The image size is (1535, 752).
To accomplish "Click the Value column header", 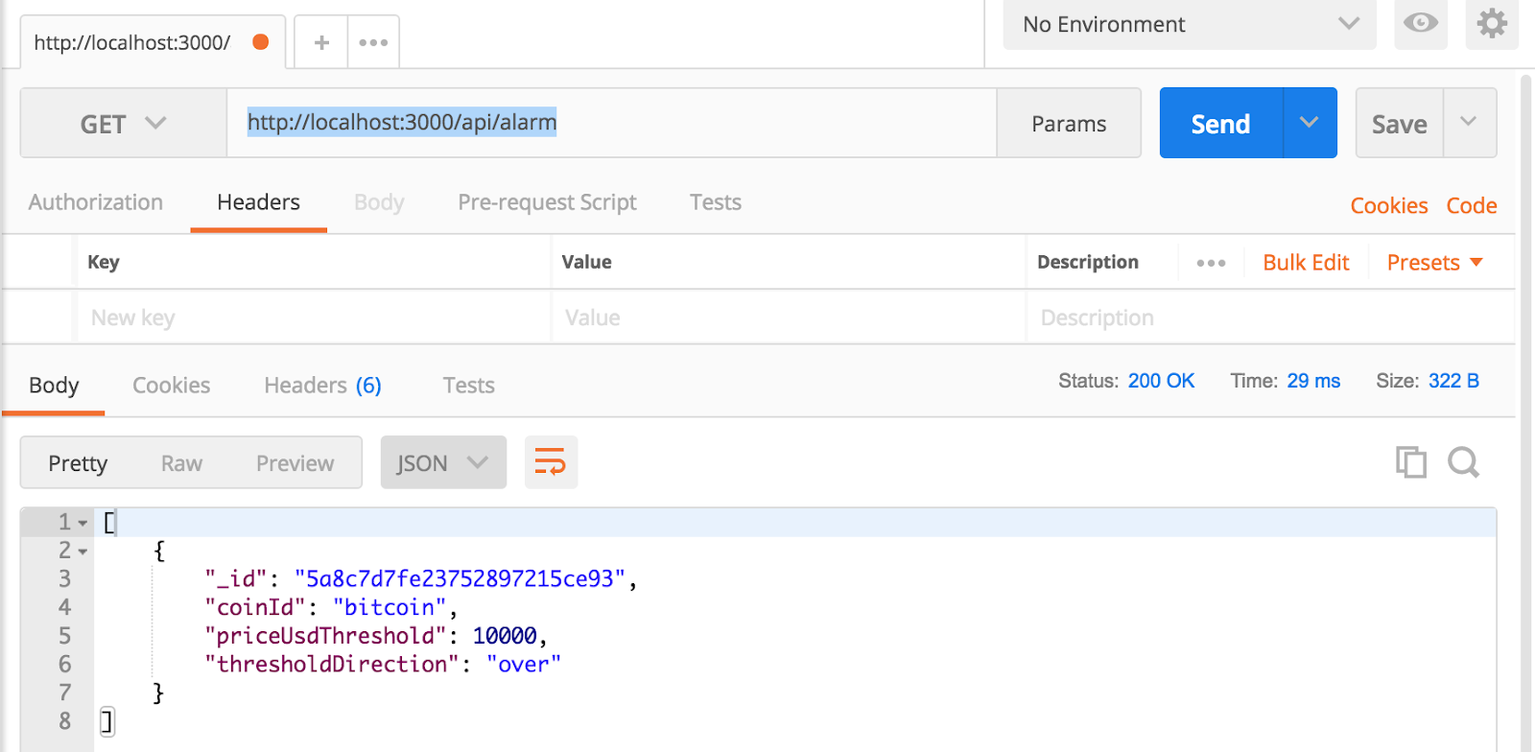I will coord(586,262).
